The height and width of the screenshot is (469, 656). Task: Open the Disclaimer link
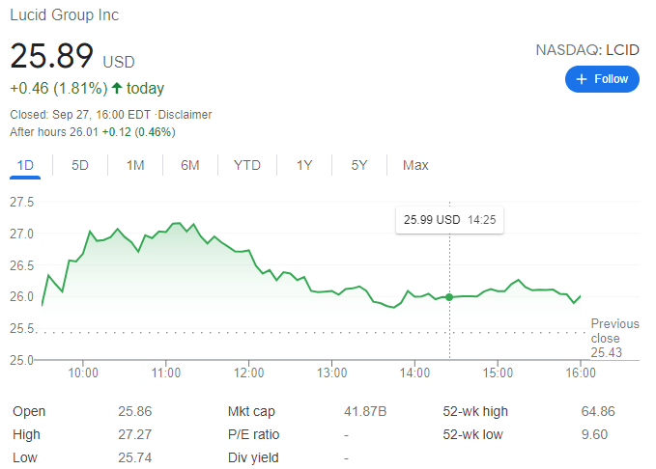coord(186,115)
